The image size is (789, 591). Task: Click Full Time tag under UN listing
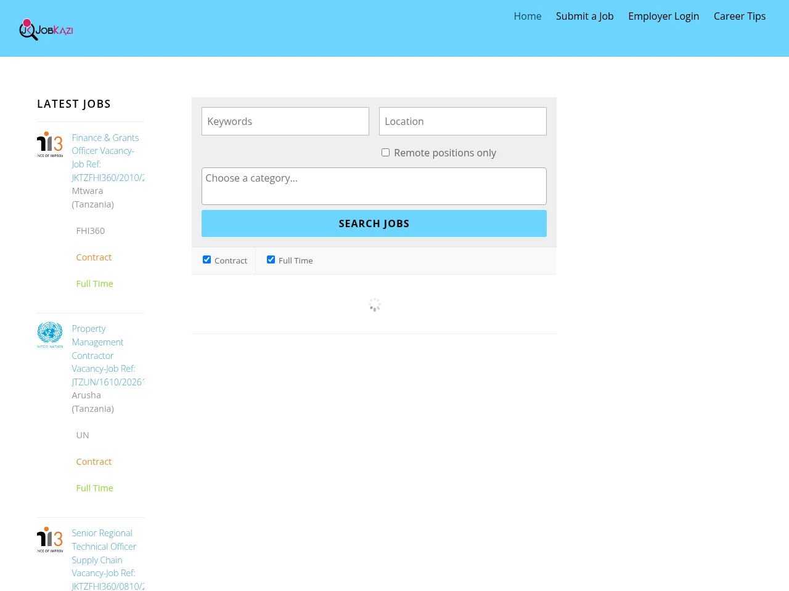coord(95,488)
